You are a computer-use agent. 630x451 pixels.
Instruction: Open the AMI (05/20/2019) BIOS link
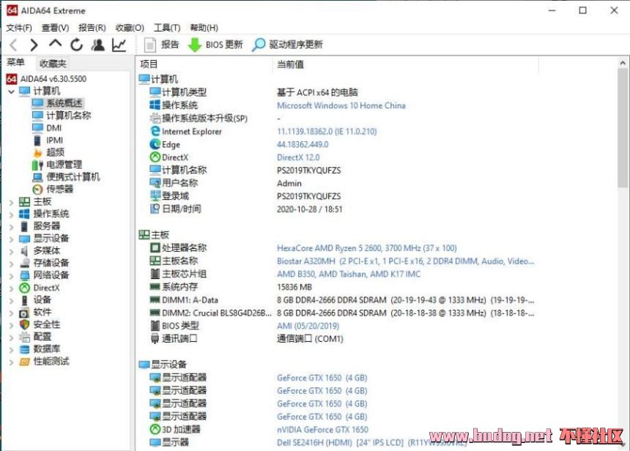pyautogui.click(x=308, y=326)
